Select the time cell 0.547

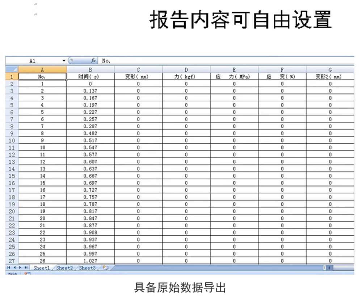click(x=90, y=147)
